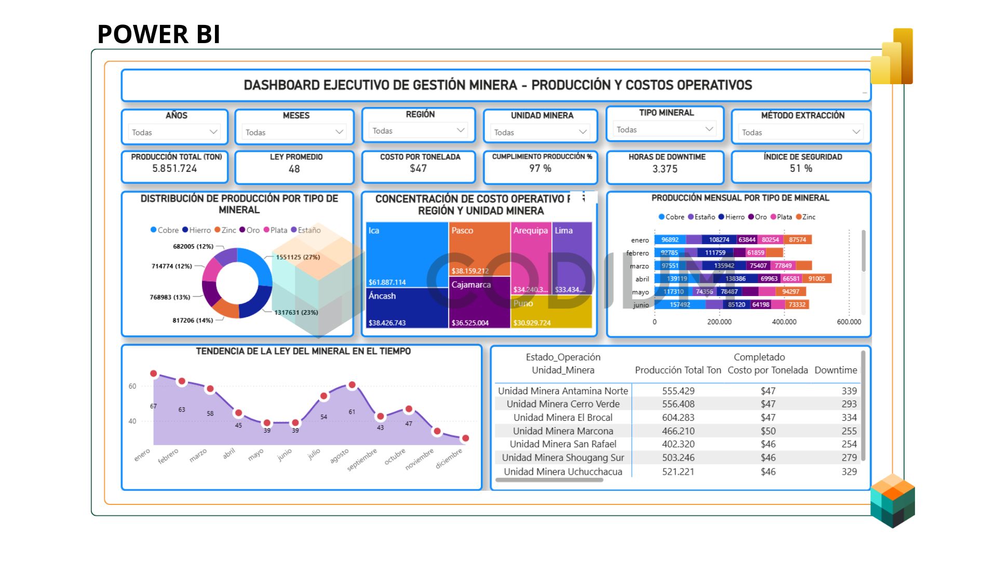Click the Unidad_Minera column header

point(563,370)
